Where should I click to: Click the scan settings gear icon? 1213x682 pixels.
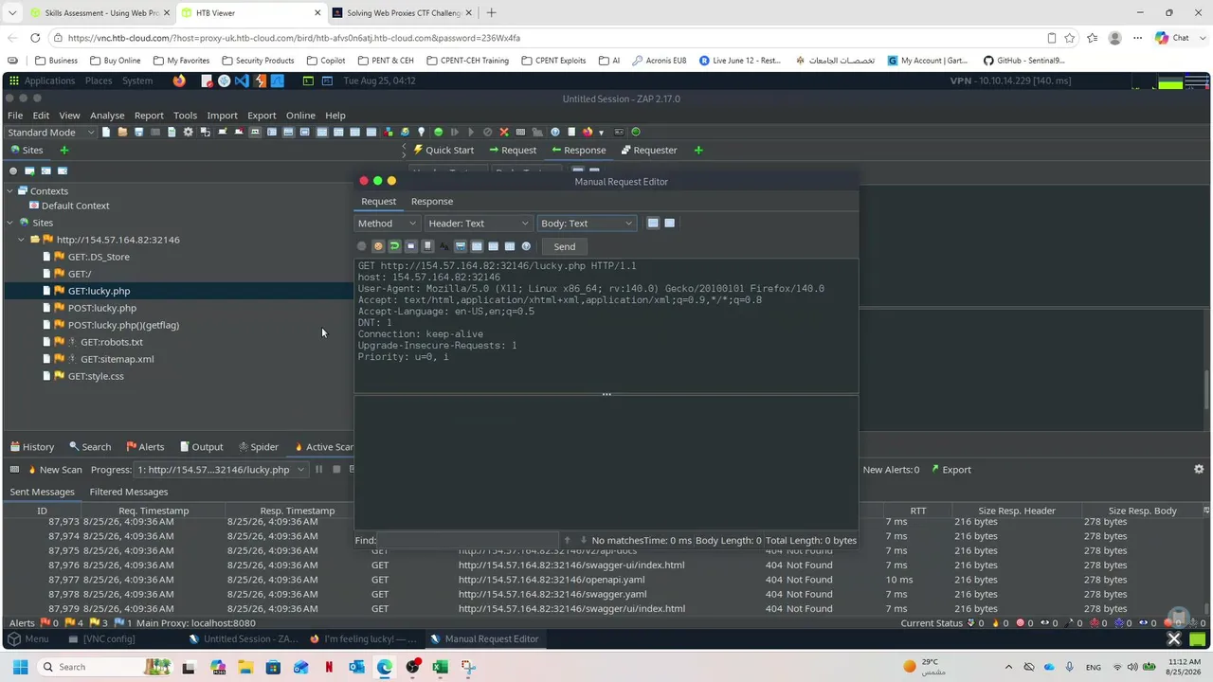pos(1199,470)
